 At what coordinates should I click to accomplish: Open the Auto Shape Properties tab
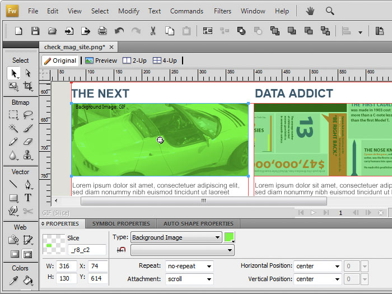coord(198,223)
